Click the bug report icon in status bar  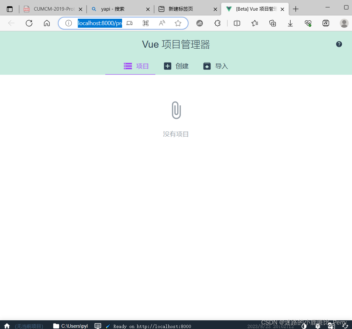318,326
